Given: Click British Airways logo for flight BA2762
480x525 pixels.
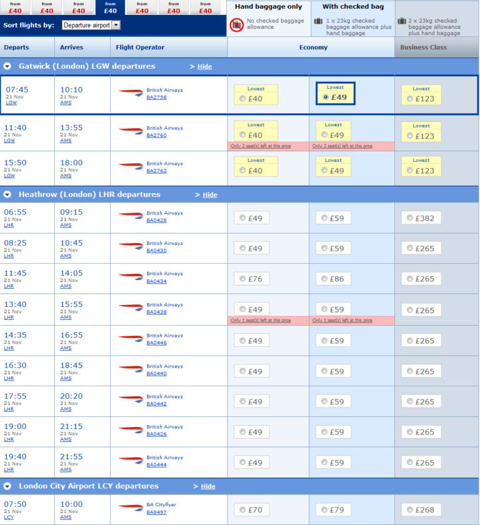Looking at the screenshot, I should click(131, 166).
